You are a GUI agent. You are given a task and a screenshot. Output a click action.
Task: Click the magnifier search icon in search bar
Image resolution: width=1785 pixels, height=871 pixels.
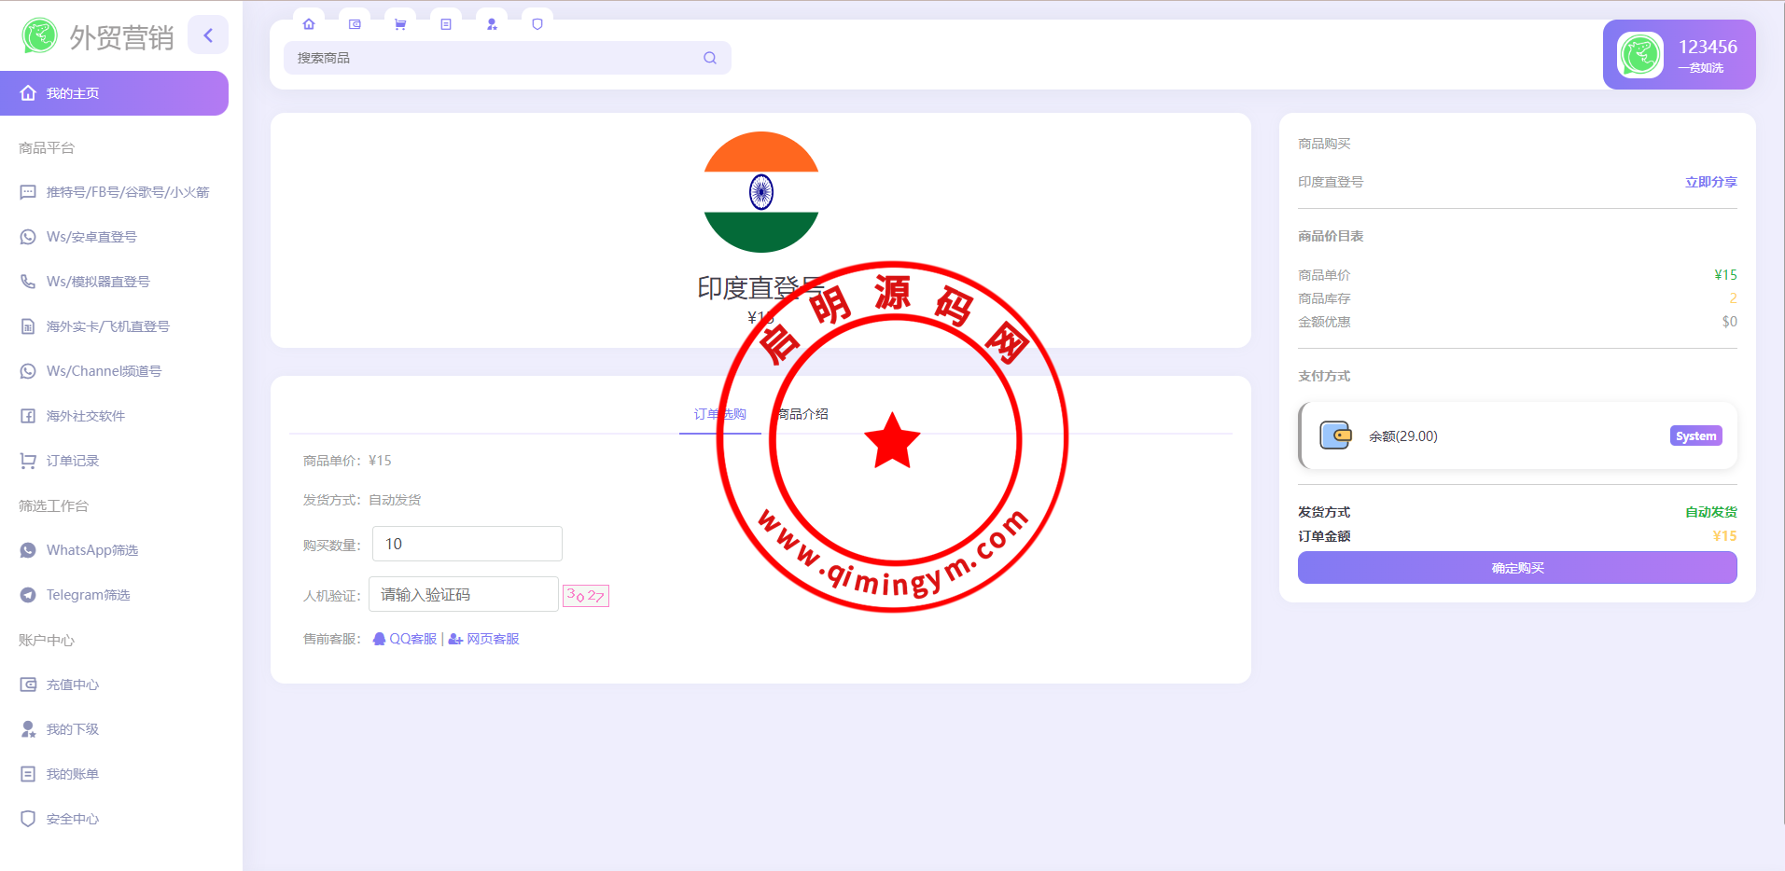(710, 58)
